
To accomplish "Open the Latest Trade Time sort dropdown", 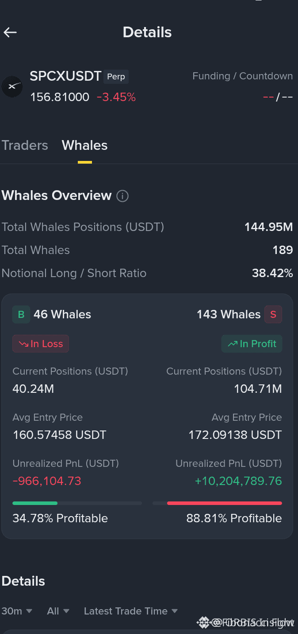I will point(131,611).
